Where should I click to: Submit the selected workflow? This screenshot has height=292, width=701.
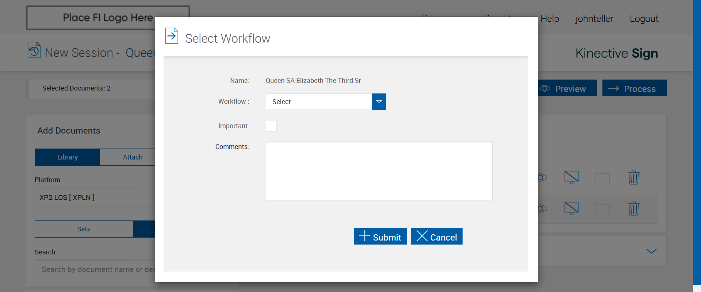[x=380, y=237]
